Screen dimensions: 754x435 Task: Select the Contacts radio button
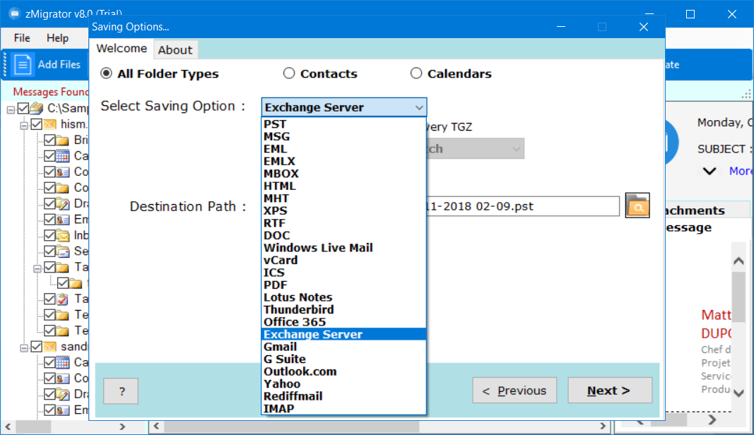pyautogui.click(x=289, y=73)
